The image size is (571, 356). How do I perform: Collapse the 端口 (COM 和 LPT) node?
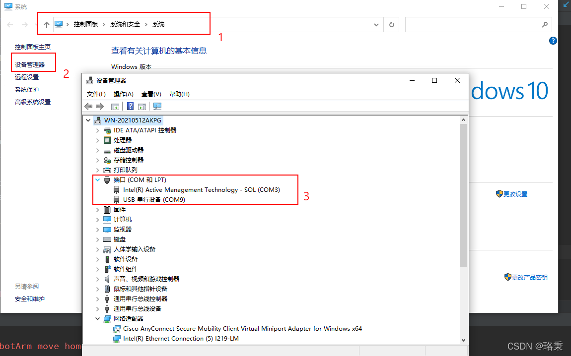pyautogui.click(x=98, y=179)
